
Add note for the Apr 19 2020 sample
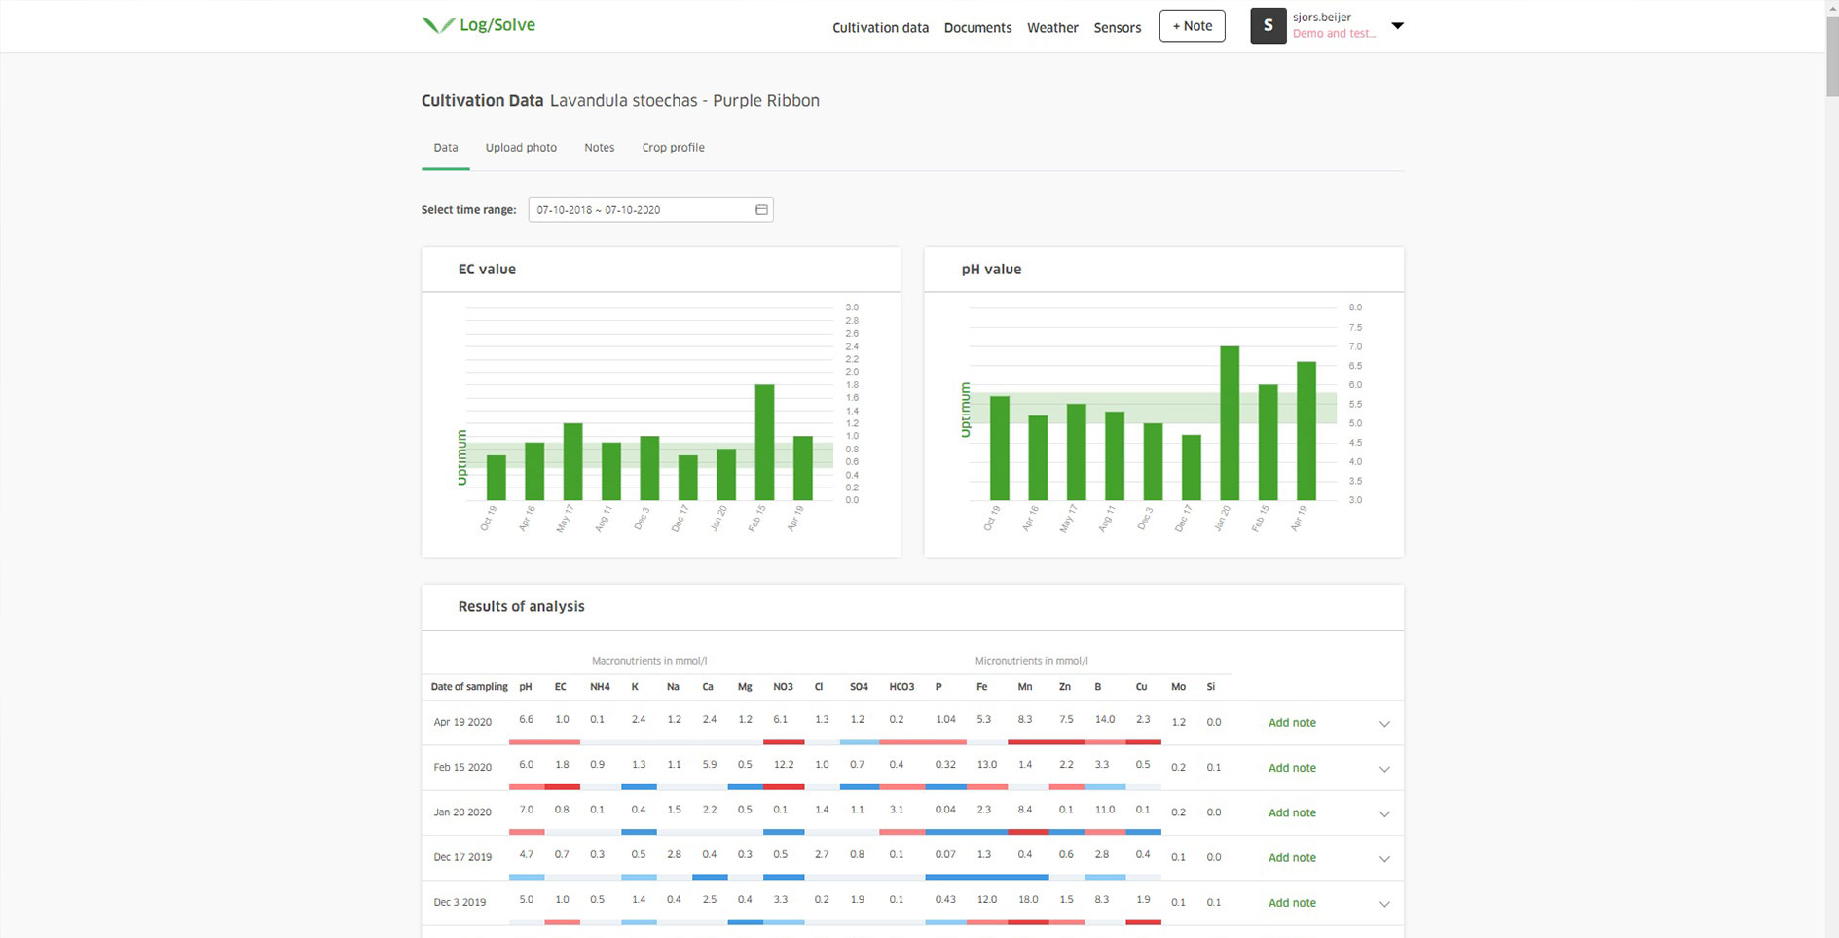pos(1292,722)
